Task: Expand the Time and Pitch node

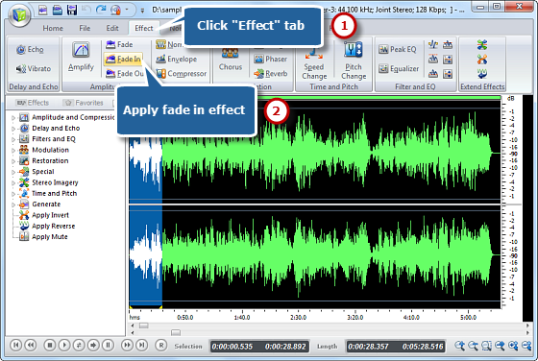Action: (13, 194)
